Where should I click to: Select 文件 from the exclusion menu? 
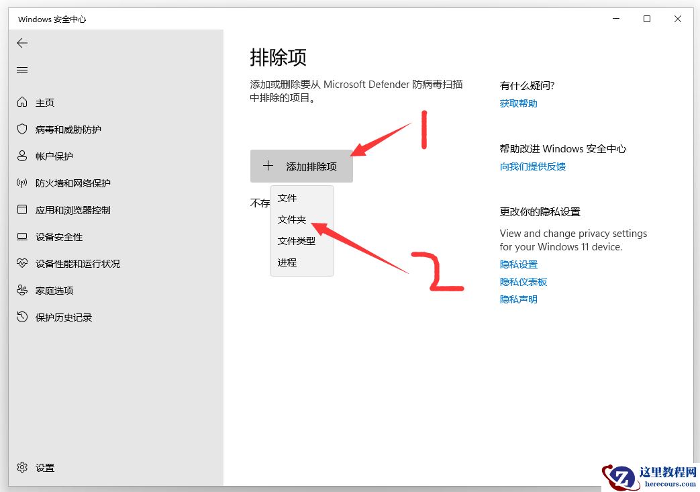point(287,198)
